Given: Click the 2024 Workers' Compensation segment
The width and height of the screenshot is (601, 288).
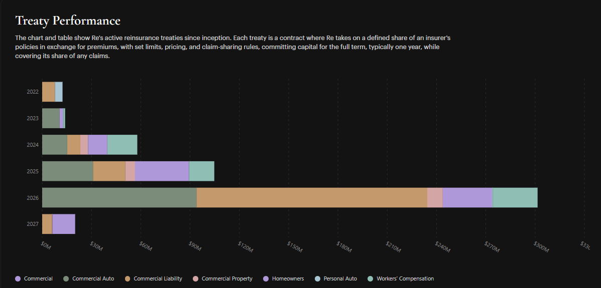Looking at the screenshot, I should click(123, 145).
